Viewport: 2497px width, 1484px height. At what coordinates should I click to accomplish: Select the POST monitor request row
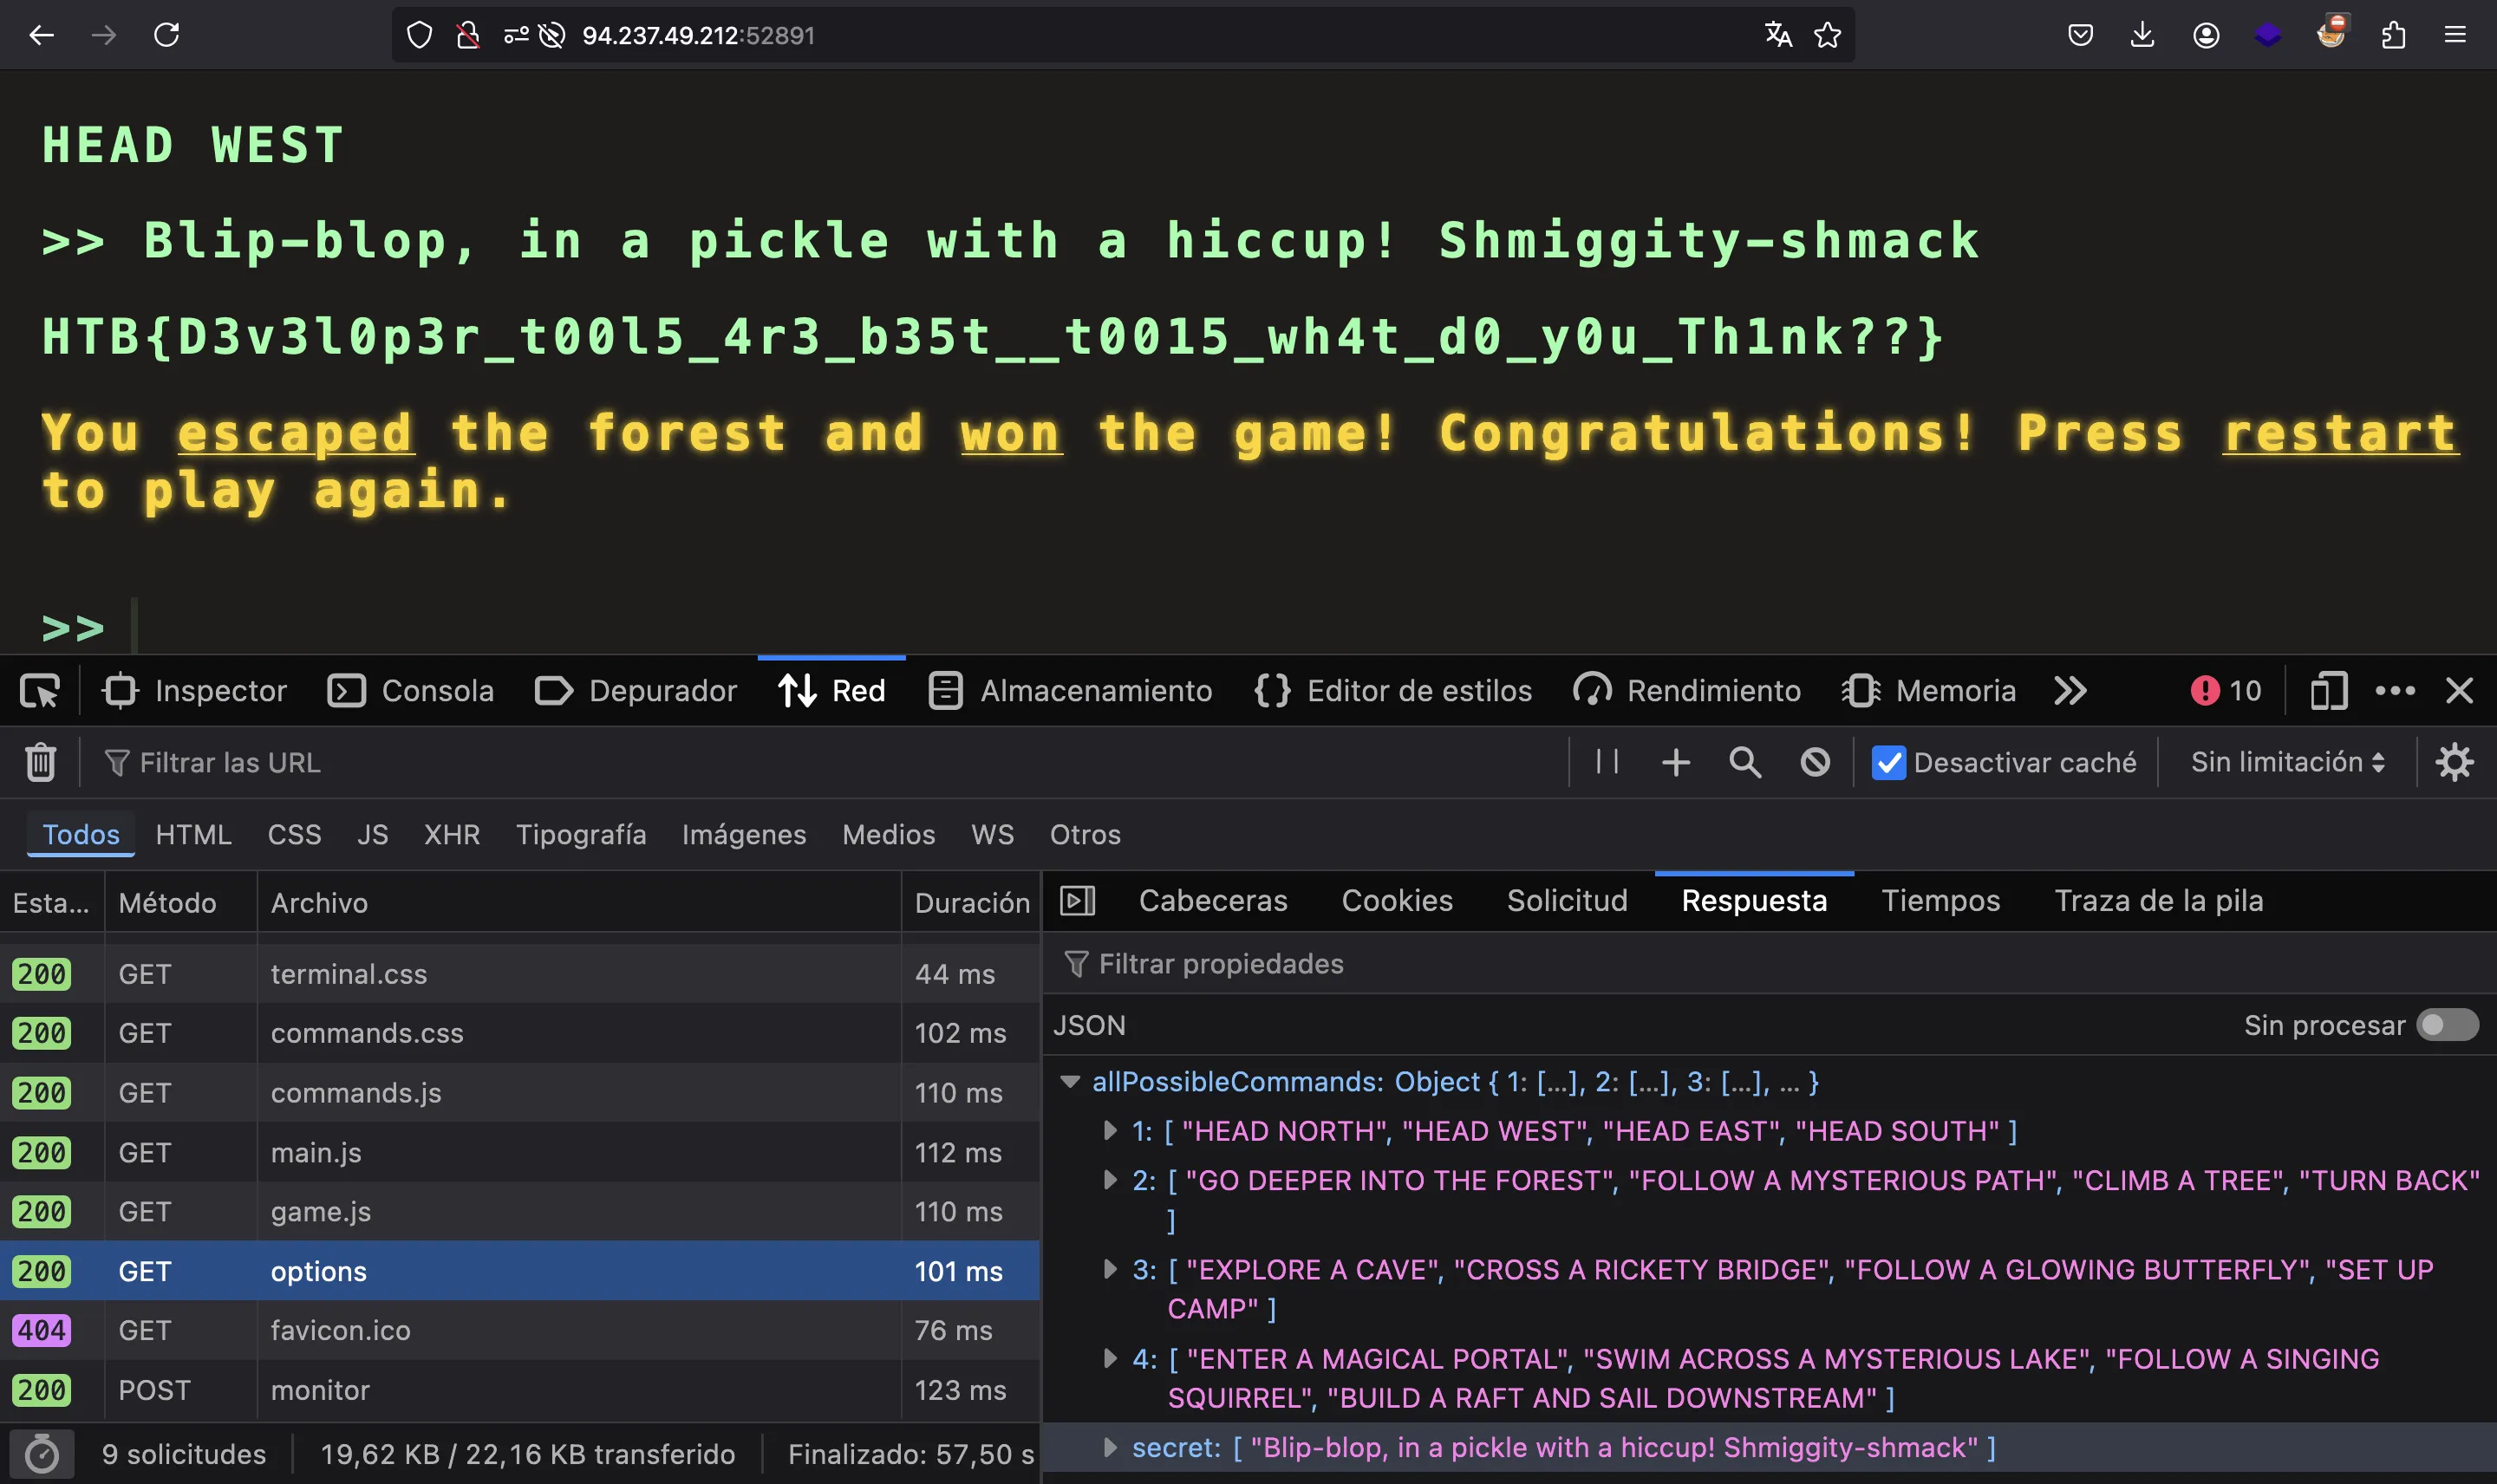520,1390
